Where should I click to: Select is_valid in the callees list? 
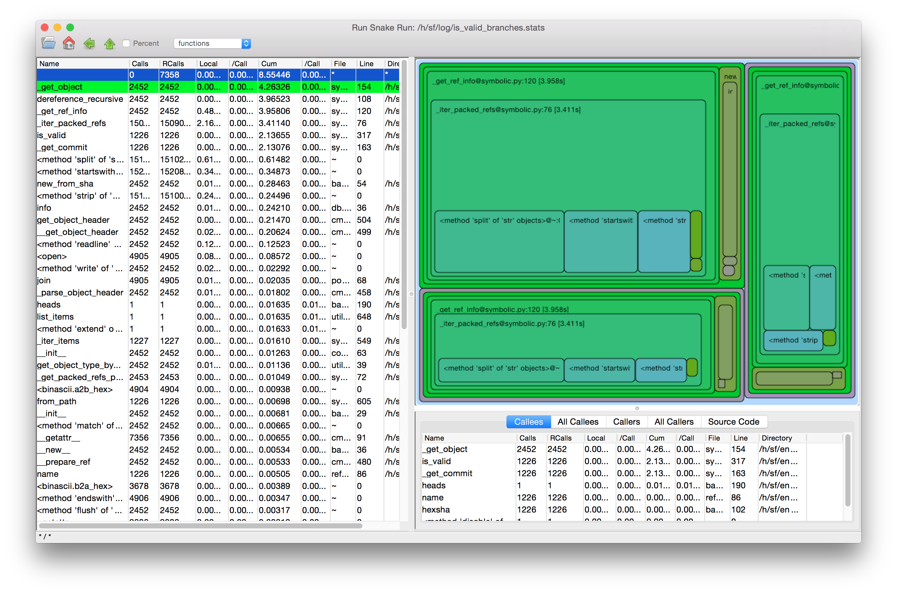436,461
